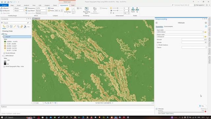Viewport: 211px width, 119px height.
Task: Switch to the Data ribbon tab
Action: click(x=73, y=5)
